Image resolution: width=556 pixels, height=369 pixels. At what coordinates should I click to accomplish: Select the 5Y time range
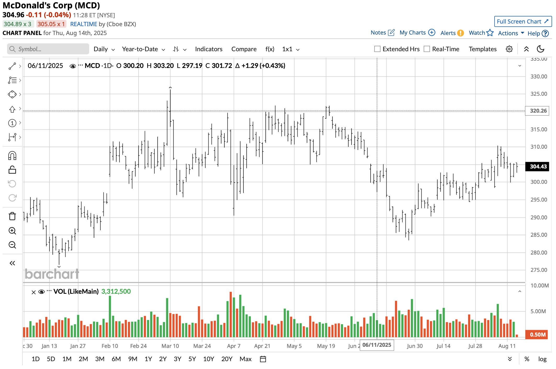[192, 359]
